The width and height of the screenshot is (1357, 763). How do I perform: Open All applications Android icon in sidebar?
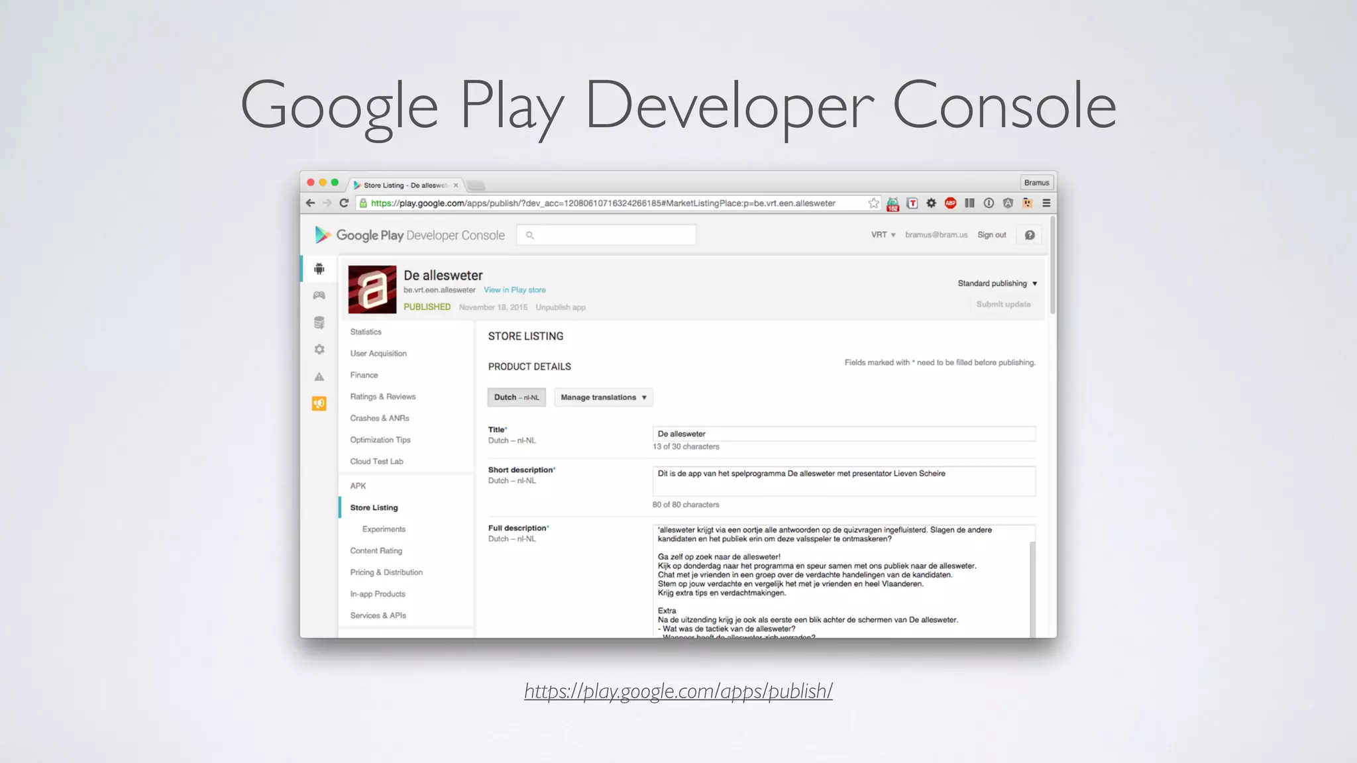coord(319,268)
